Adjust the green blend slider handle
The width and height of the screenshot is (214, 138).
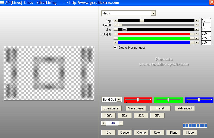point(168,100)
